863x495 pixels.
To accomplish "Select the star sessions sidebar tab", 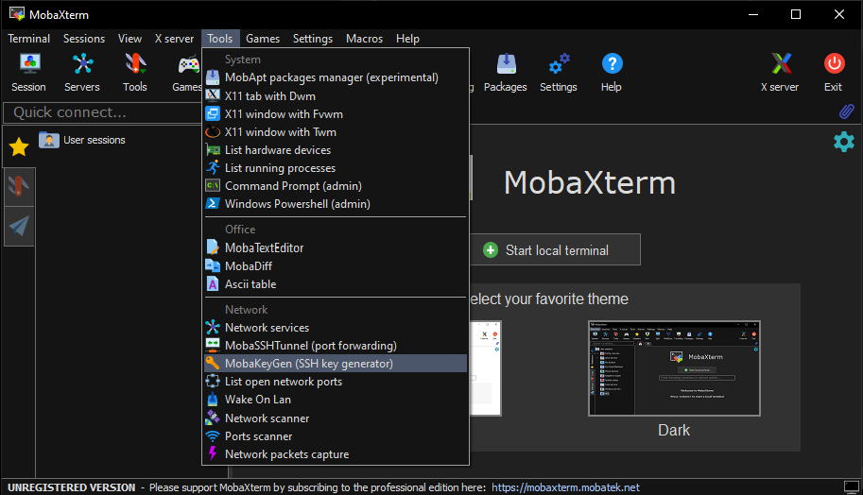I will pos(18,147).
